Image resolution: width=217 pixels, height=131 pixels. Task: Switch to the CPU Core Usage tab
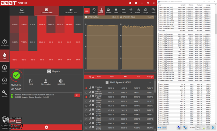coord(47,11)
